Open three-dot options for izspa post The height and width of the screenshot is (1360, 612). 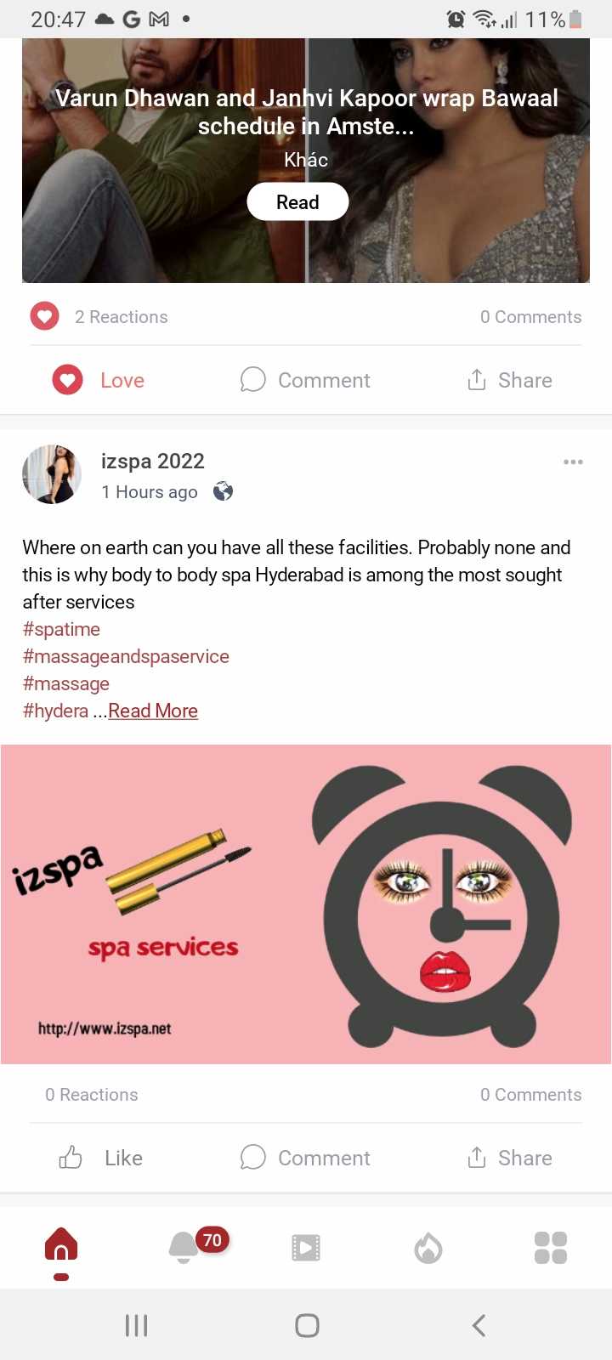(x=573, y=462)
